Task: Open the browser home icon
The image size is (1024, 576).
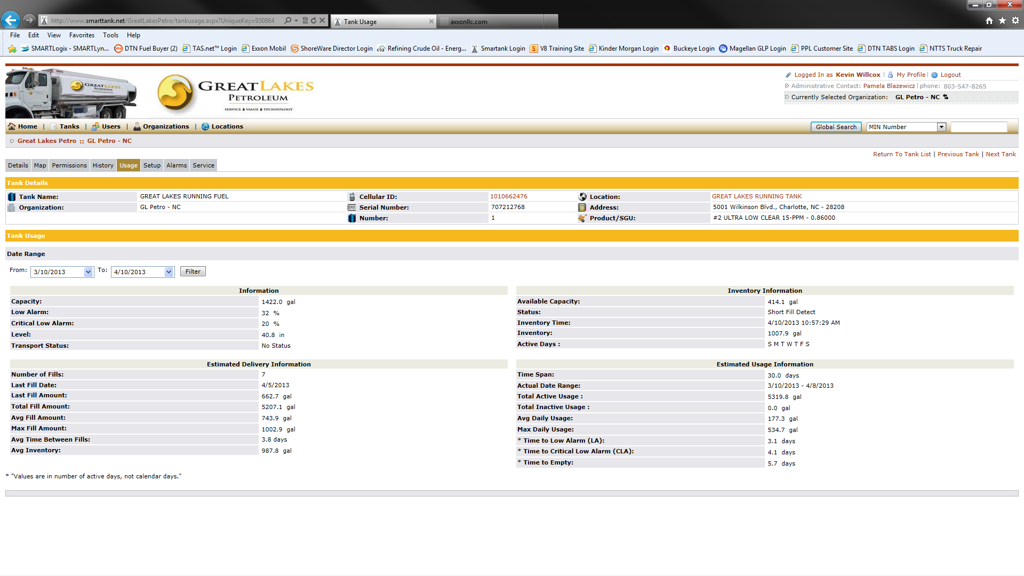Action: point(989,20)
